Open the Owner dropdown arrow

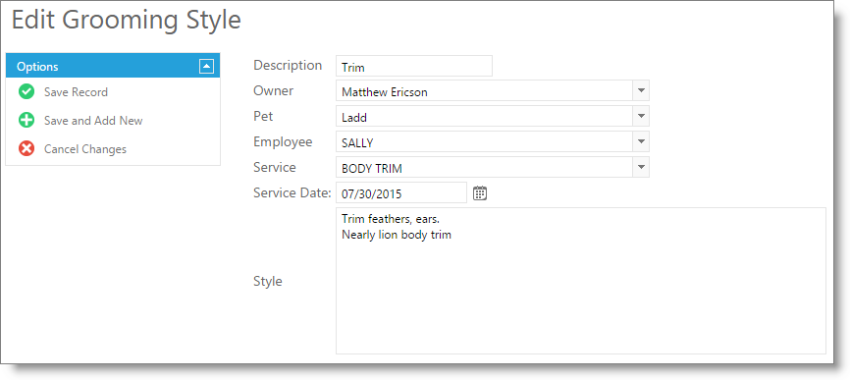[641, 90]
